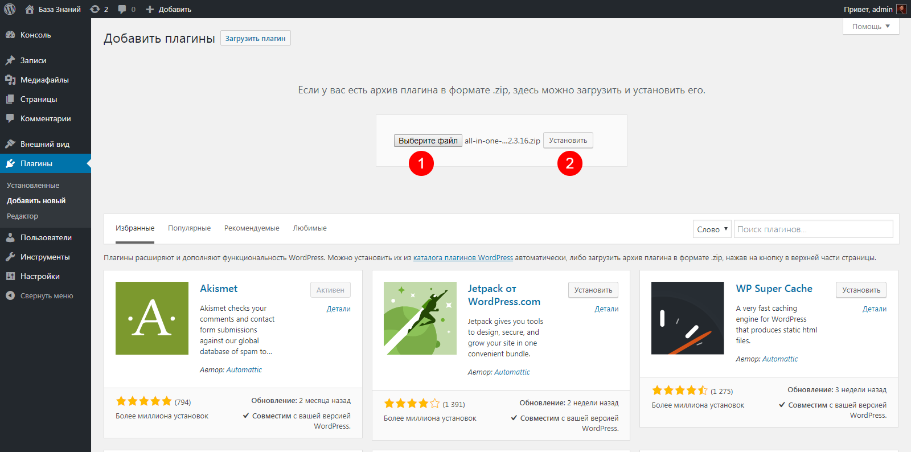Open the Установленные plugins submenu

33,186
